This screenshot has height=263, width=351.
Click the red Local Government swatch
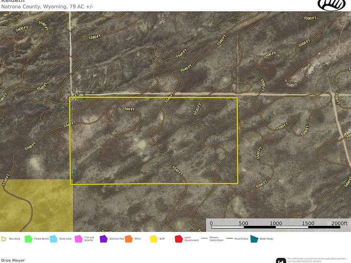[179, 239]
